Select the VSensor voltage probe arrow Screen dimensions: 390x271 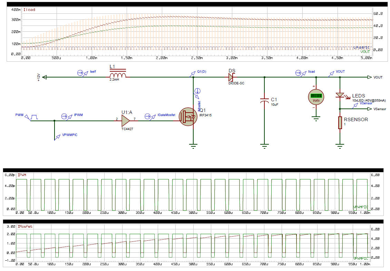[355, 105]
